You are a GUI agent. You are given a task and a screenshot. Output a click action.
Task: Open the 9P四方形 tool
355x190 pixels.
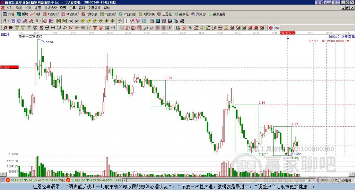pyautogui.click(x=70, y=14)
